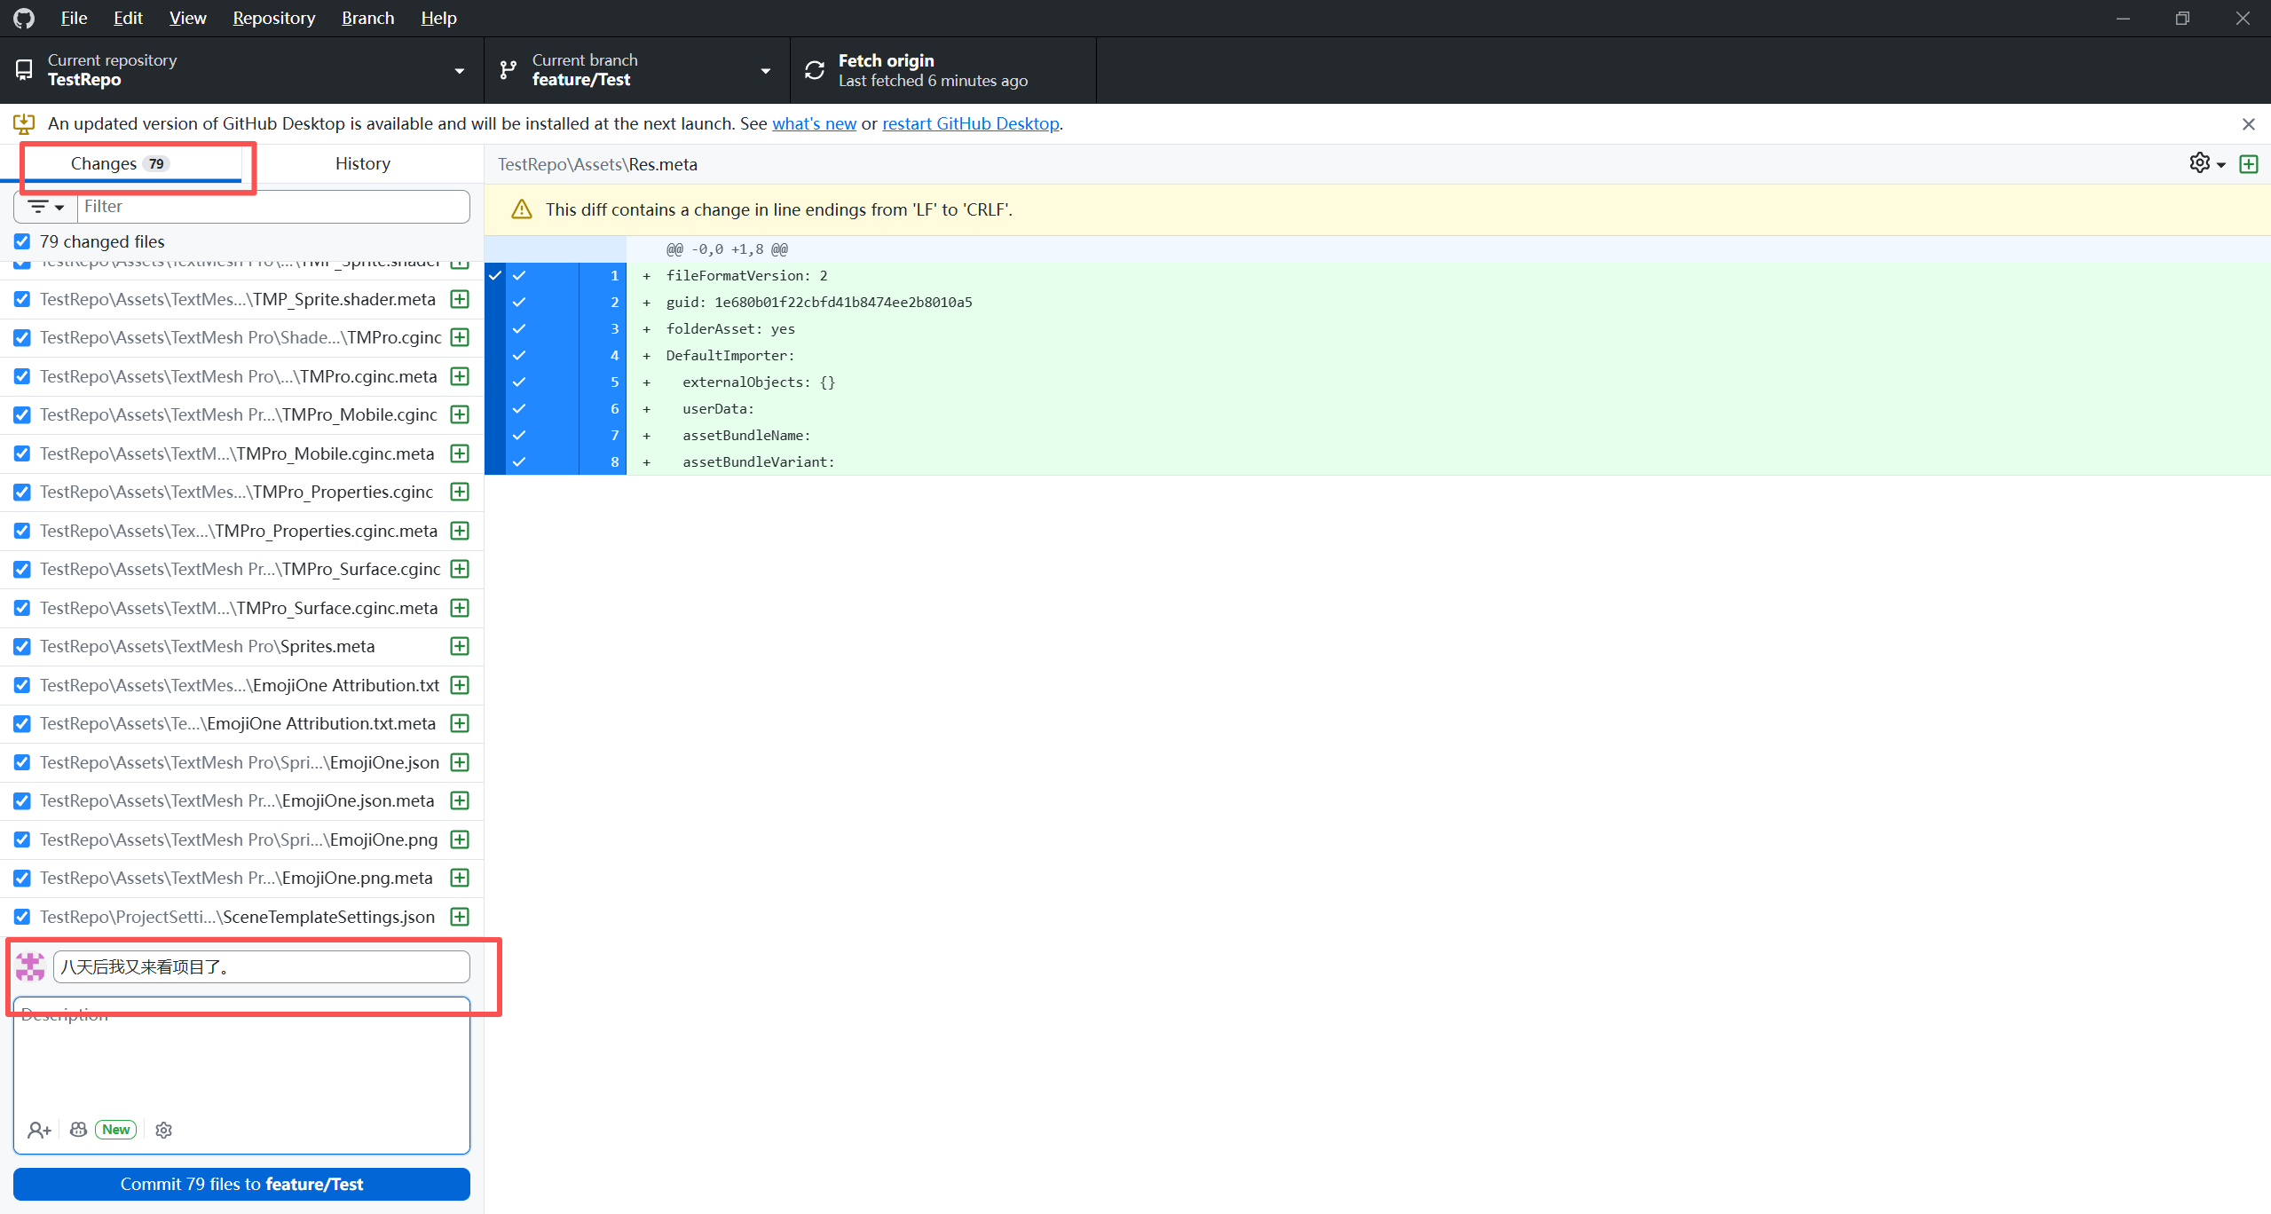Select TMPro_Mobile.cginc file row
The height and width of the screenshot is (1214, 2271).
click(241, 414)
